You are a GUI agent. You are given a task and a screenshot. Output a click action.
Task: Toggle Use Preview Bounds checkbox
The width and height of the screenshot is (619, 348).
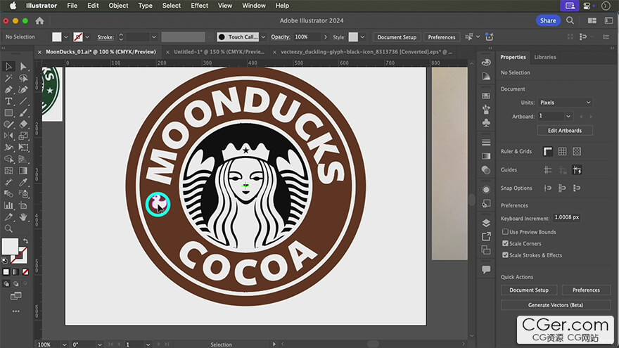505,231
